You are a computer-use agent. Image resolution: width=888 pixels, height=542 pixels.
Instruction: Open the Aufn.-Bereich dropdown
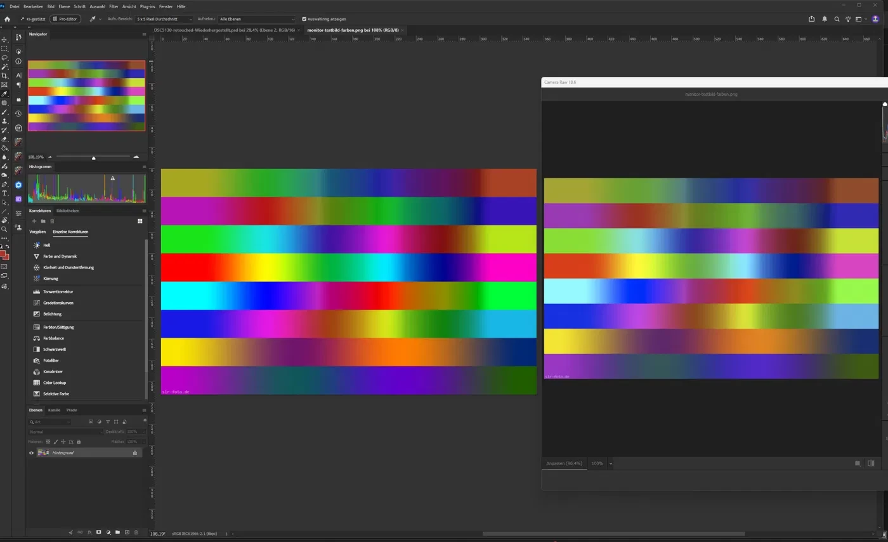164,19
